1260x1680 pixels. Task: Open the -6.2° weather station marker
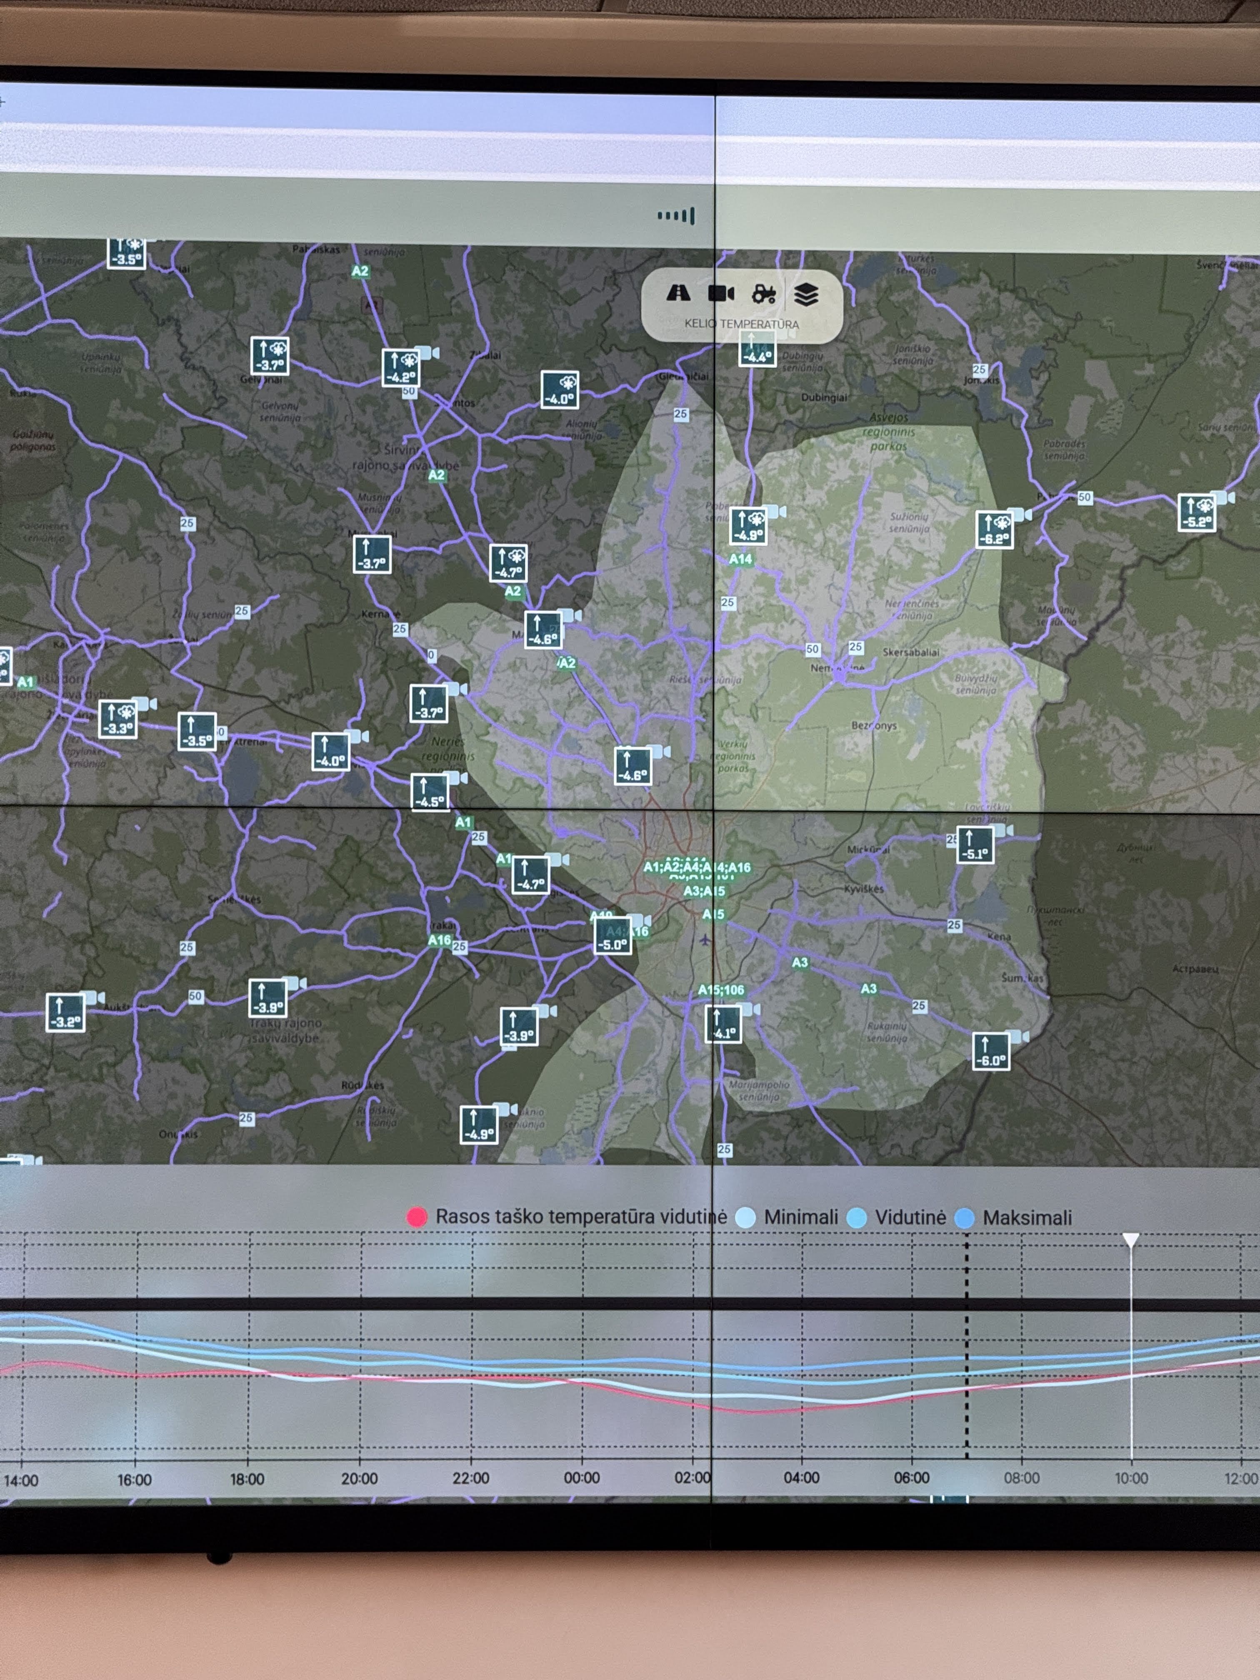(x=994, y=529)
